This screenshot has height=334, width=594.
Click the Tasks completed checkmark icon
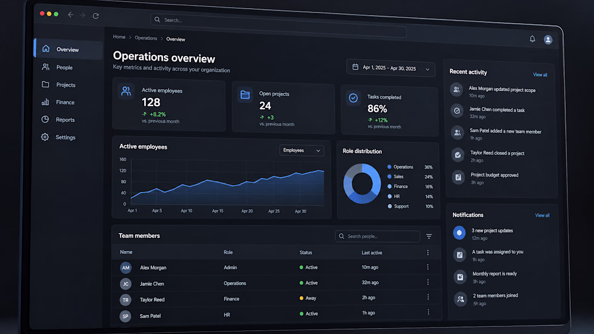[353, 98]
